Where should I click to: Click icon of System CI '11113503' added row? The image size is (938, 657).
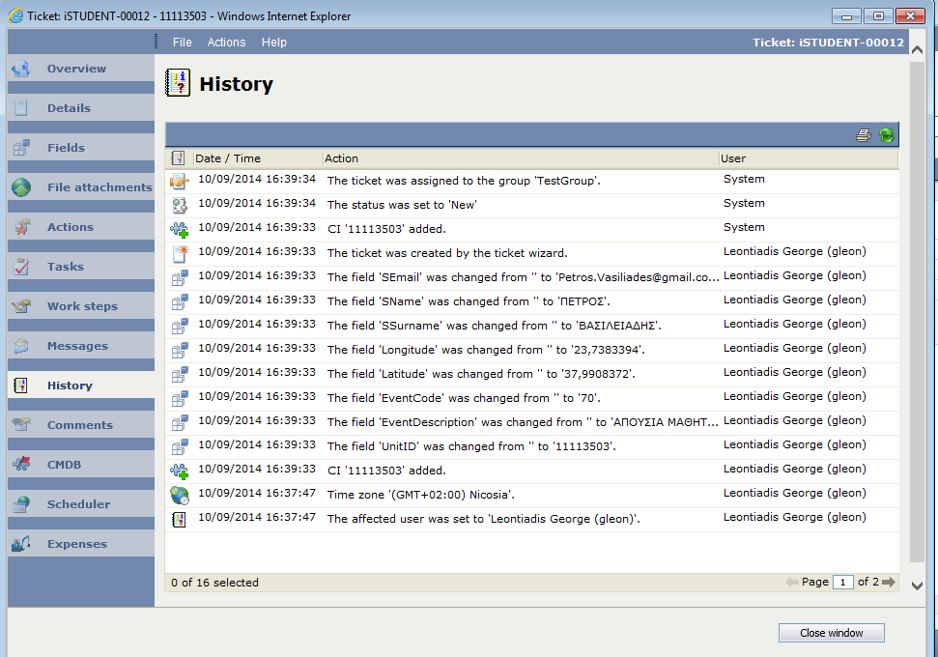179,229
